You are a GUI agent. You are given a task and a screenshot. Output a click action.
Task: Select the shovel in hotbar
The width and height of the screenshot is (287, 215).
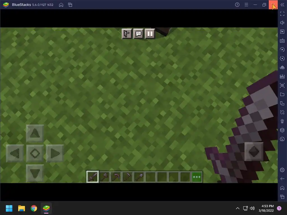[139, 177]
